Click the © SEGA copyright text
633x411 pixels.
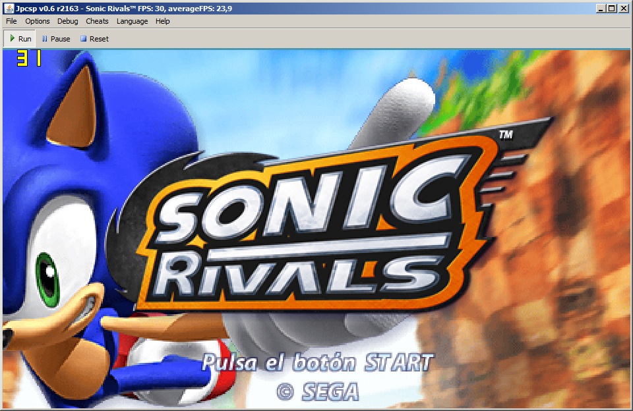(317, 391)
